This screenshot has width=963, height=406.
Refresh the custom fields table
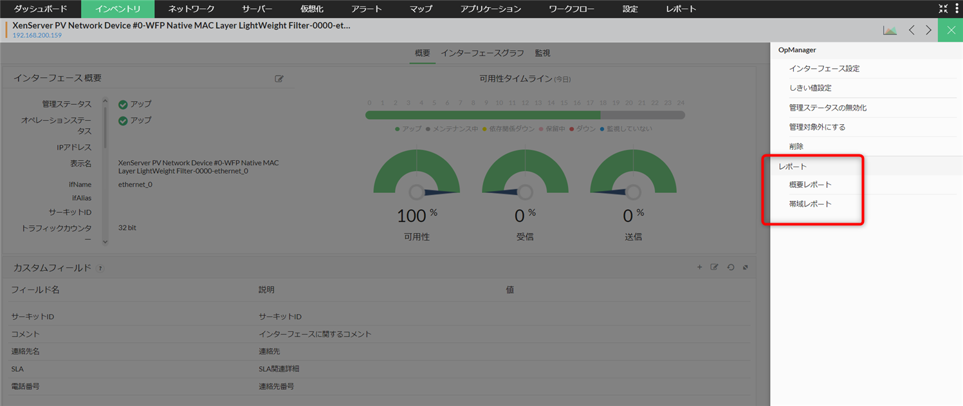click(x=730, y=267)
